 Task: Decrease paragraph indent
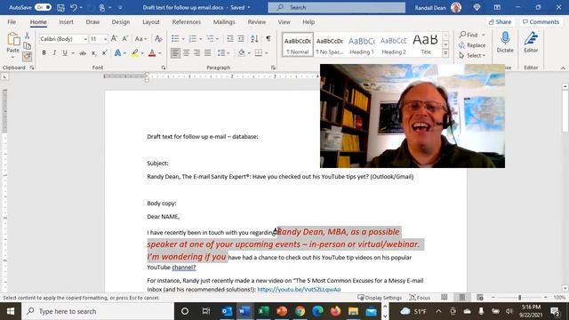[x=229, y=38]
